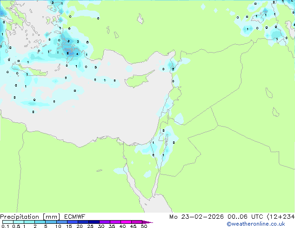Click the legend label '35'
Viewport: 295px width, 228px height.
tap(112, 226)
